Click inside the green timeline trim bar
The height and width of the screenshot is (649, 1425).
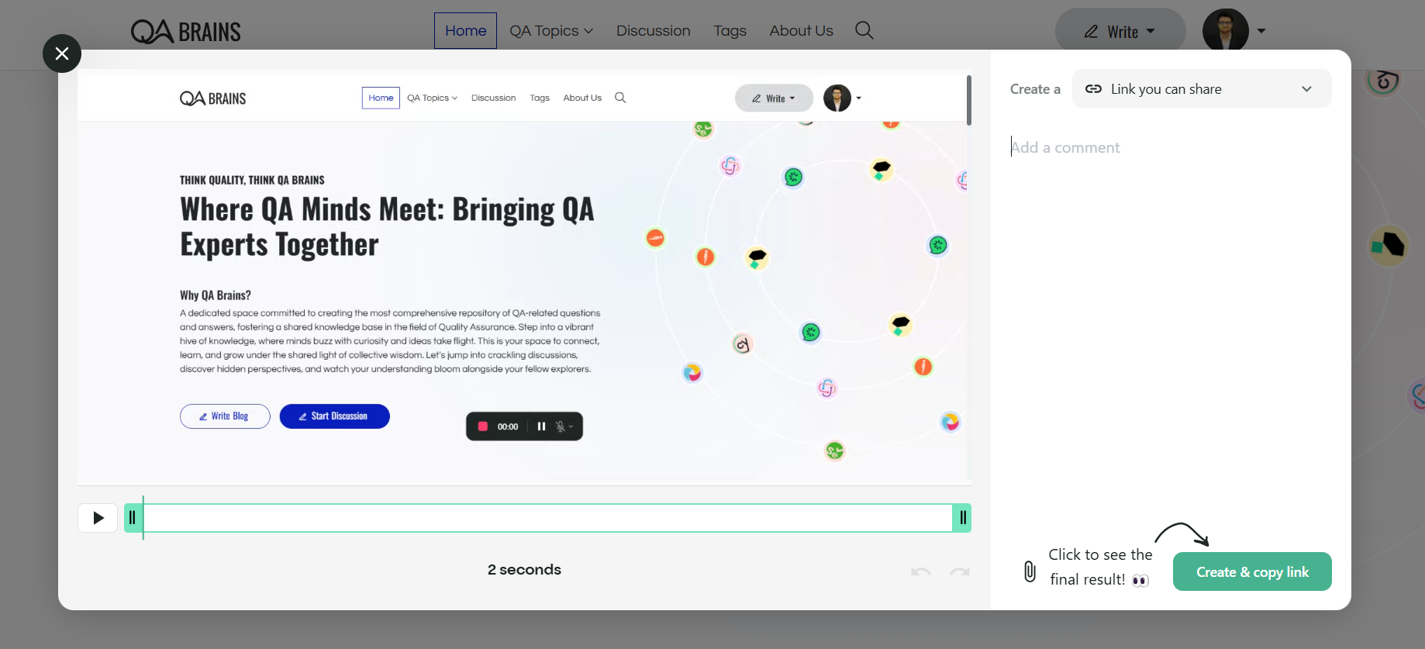pyautogui.click(x=547, y=518)
